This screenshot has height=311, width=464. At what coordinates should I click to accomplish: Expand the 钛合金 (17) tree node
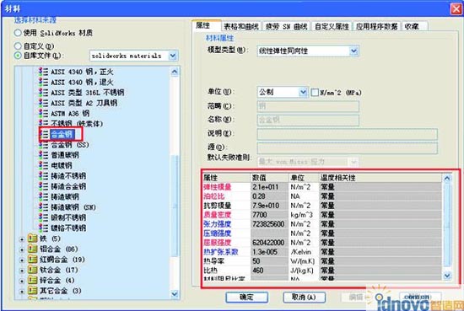coord(22,271)
